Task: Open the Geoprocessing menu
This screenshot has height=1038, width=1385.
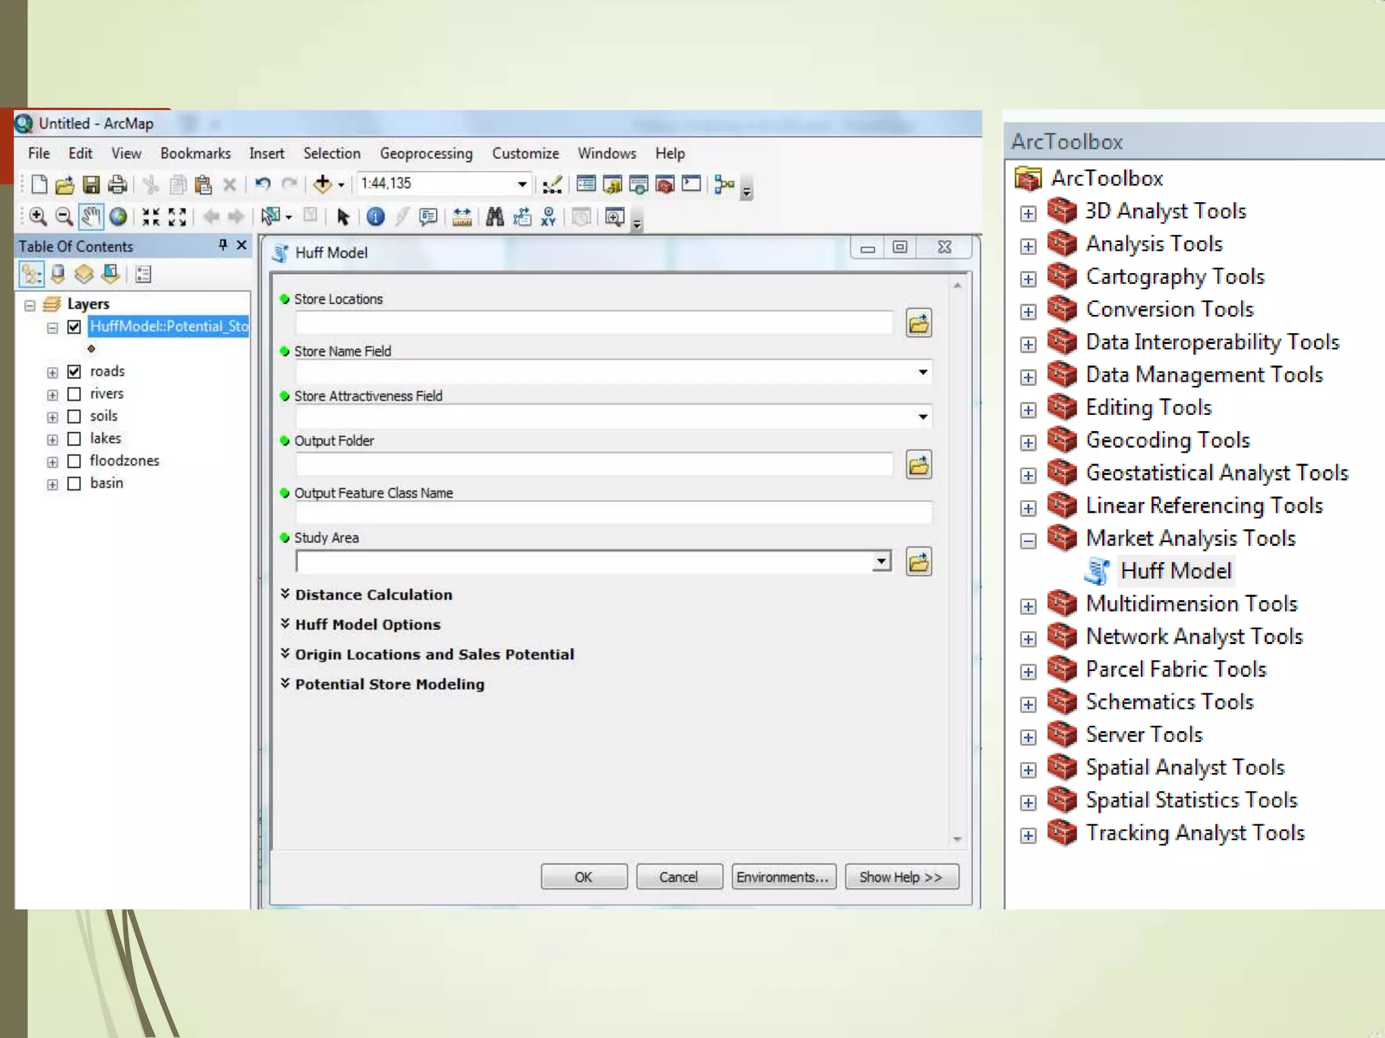Action: [x=426, y=153]
